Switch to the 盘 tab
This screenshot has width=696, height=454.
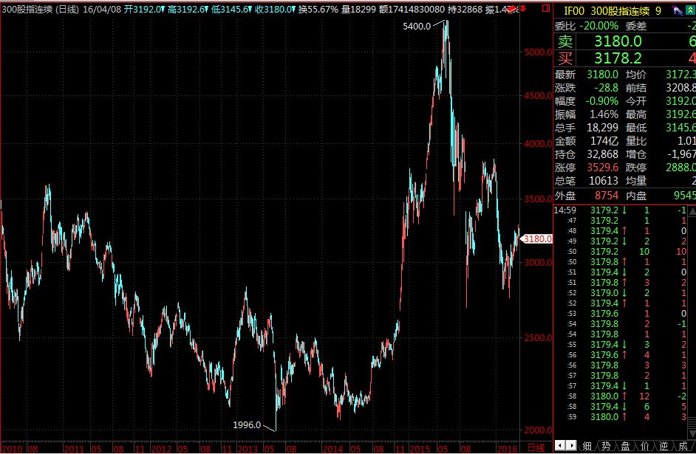625,446
